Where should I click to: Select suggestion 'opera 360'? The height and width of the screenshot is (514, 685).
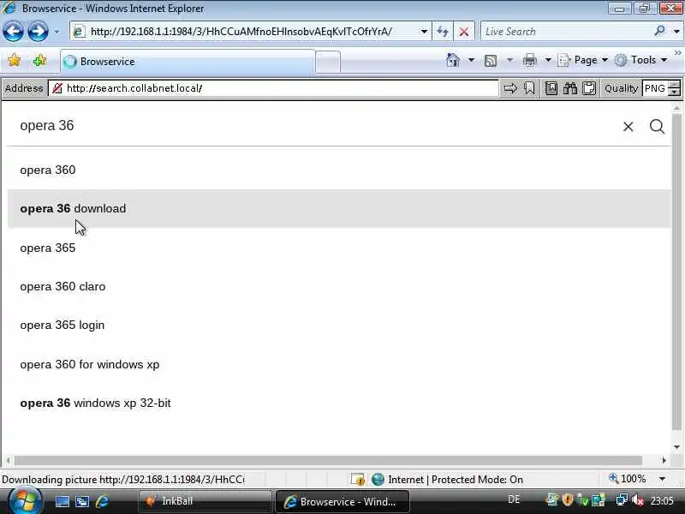click(x=339, y=170)
